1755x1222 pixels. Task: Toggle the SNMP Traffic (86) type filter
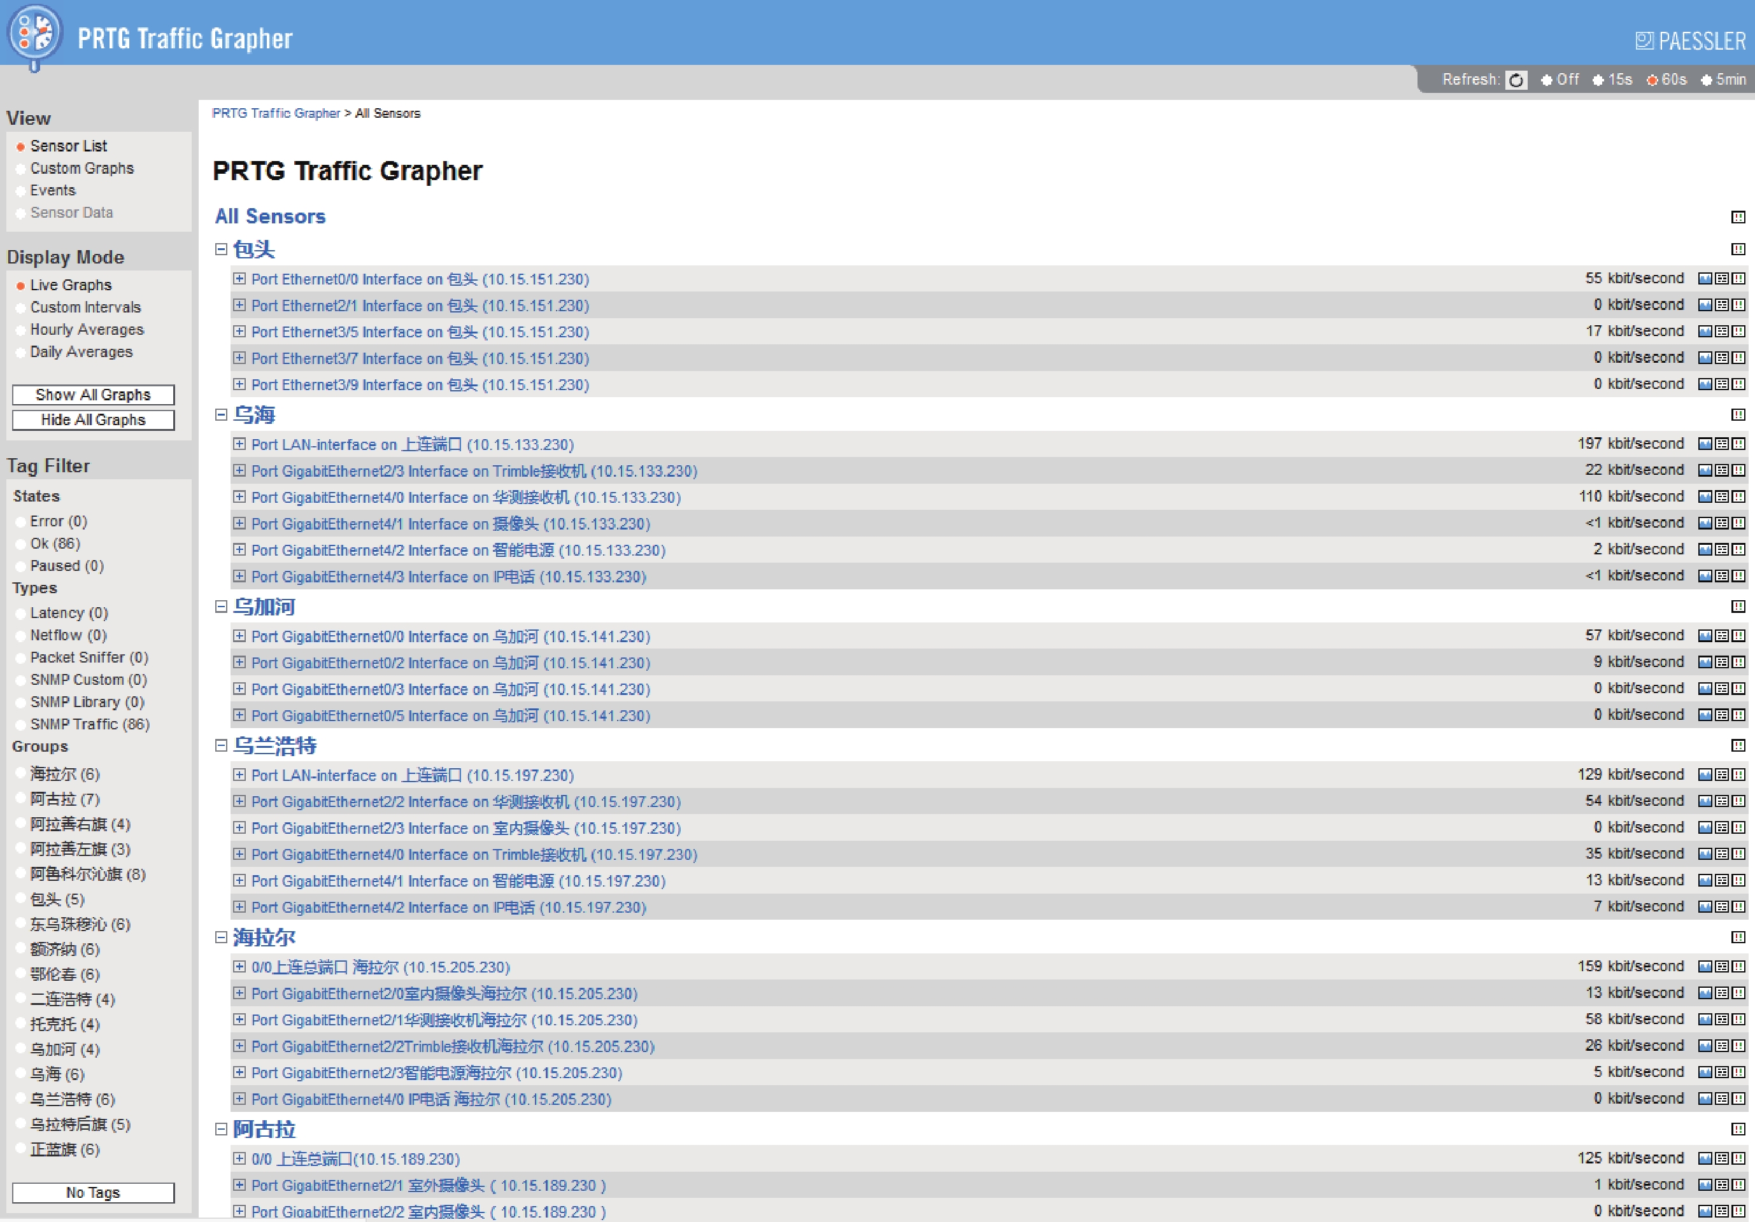[x=89, y=724]
